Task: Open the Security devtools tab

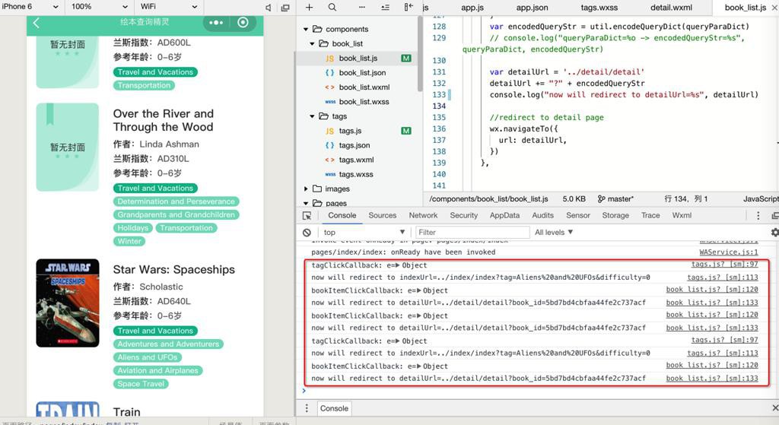Action: click(464, 215)
